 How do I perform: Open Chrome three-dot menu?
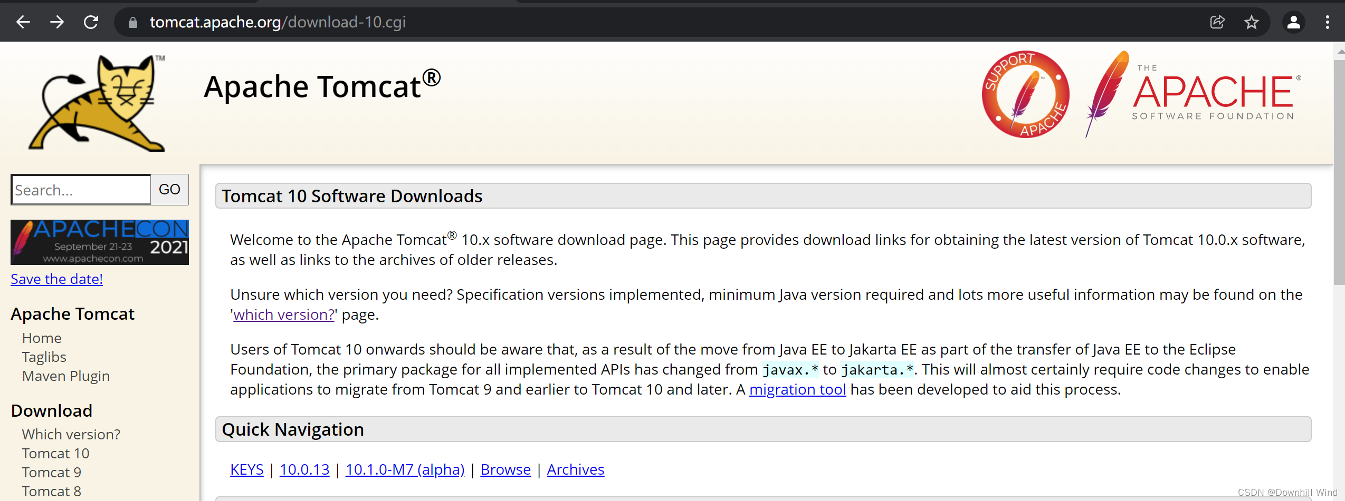(x=1328, y=22)
